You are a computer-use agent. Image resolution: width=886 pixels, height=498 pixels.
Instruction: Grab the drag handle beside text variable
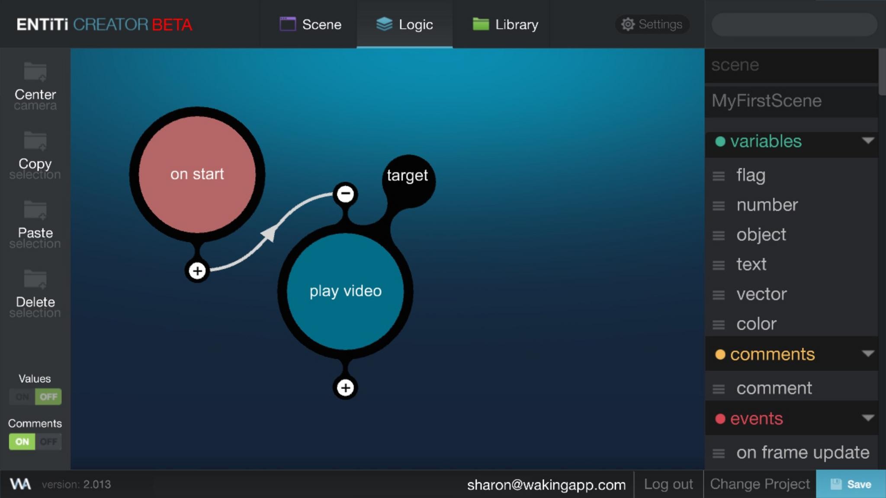719,265
